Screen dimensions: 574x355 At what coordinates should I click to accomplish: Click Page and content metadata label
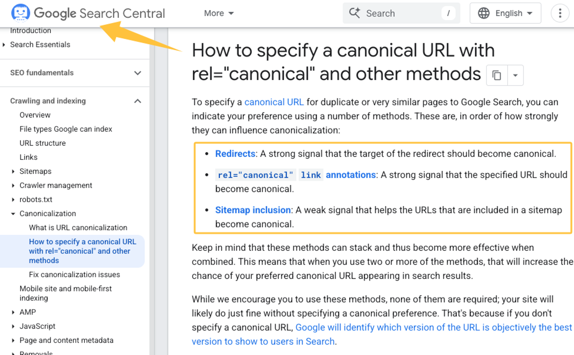coord(66,340)
